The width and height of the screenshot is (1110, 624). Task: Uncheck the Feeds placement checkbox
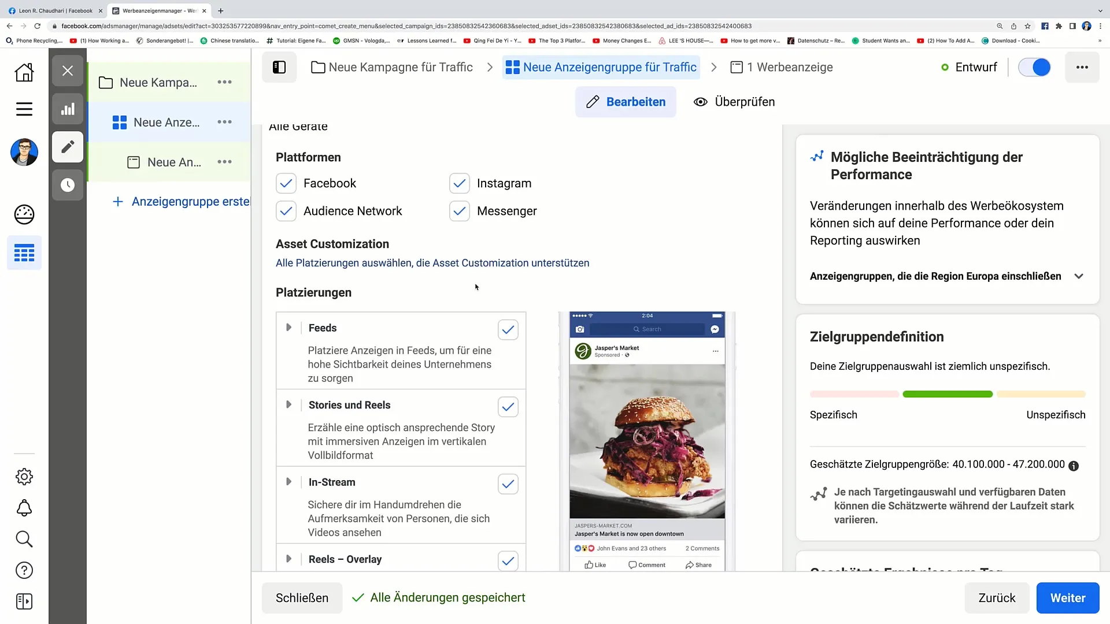508,330
